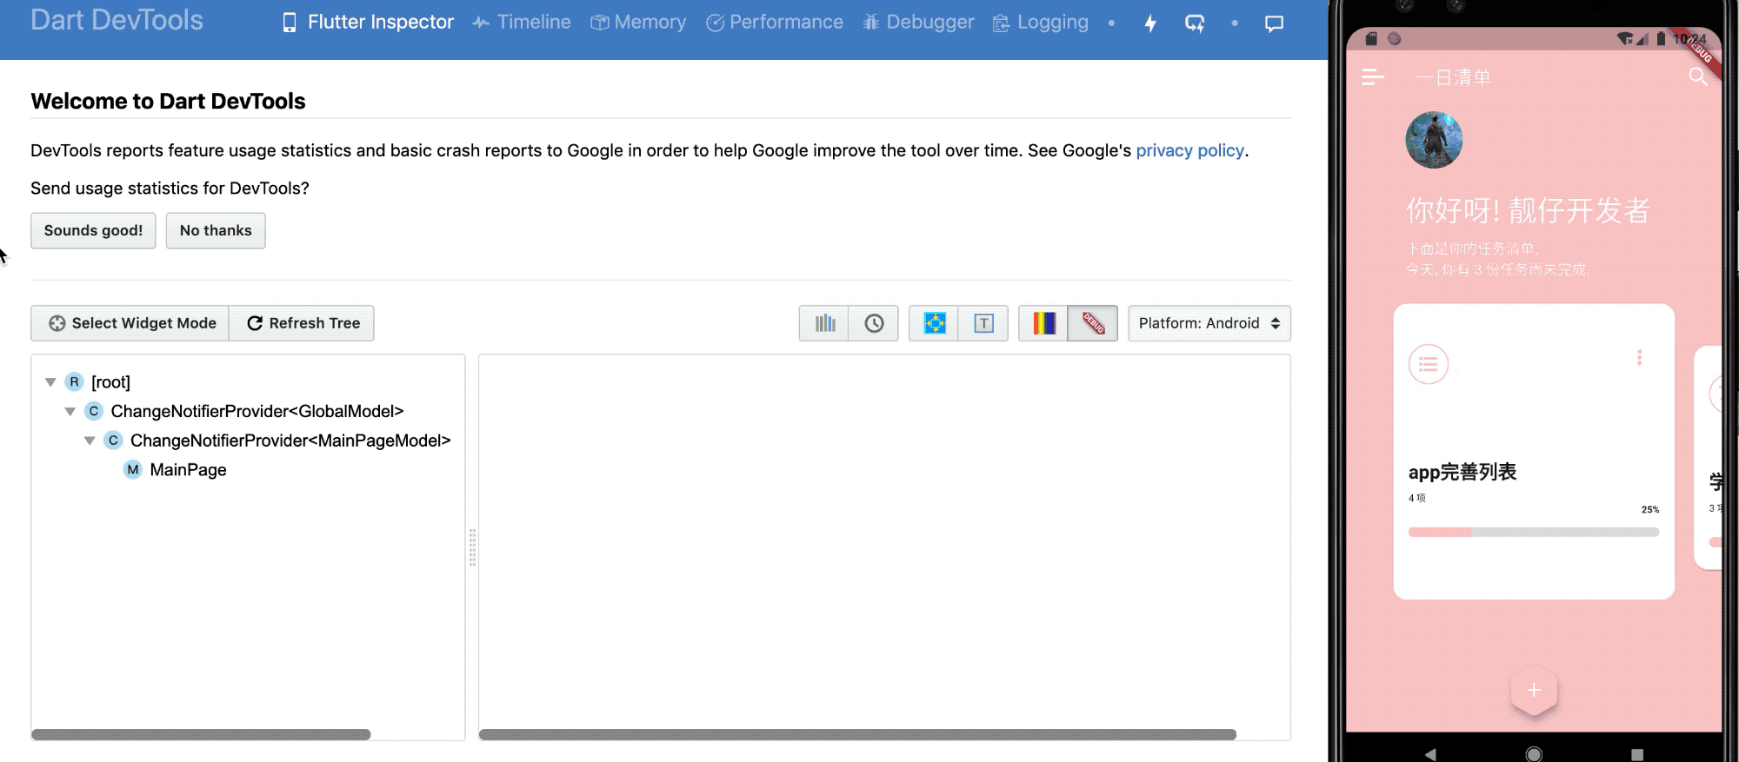This screenshot has width=1739, height=762.
Task: Click the hot reload lightning bolt icon
Action: pyautogui.click(x=1150, y=23)
